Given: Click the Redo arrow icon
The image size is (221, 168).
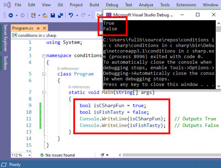Looking at the screenshot, I should [84, 15].
